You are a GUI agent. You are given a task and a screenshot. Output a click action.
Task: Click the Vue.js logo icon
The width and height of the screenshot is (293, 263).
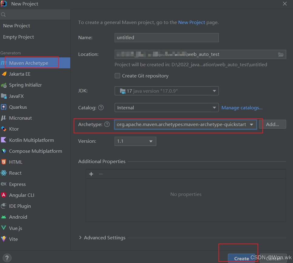pyautogui.click(x=4, y=228)
